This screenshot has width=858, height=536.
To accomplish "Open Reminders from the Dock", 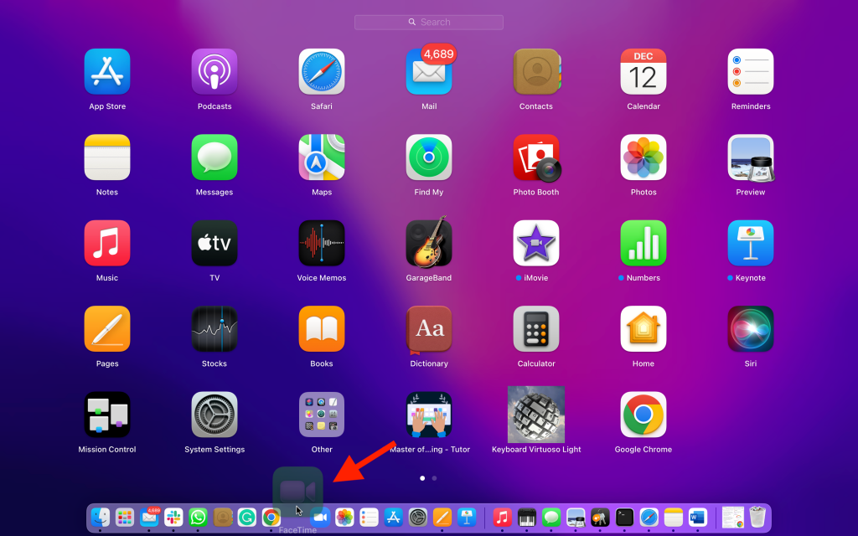I will (369, 517).
